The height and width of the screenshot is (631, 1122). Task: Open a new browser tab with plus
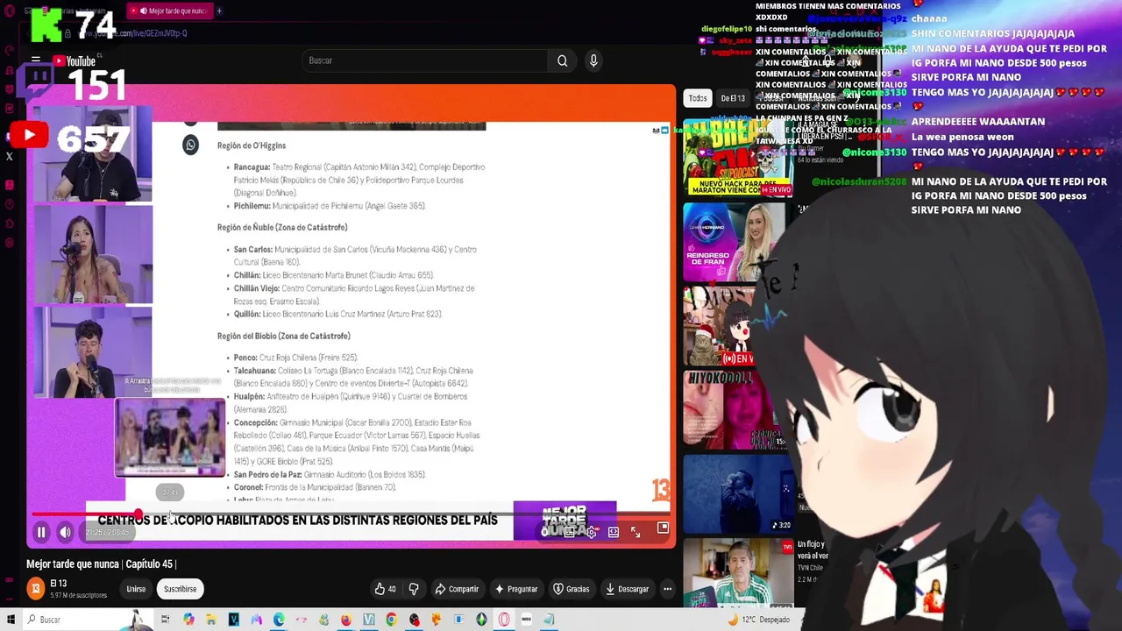[x=219, y=11]
